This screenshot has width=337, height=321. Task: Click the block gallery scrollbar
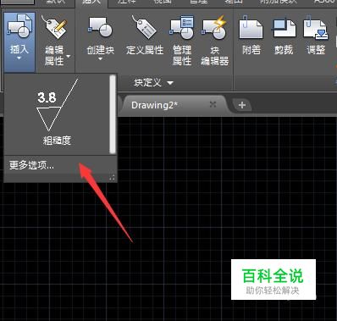[113, 114]
